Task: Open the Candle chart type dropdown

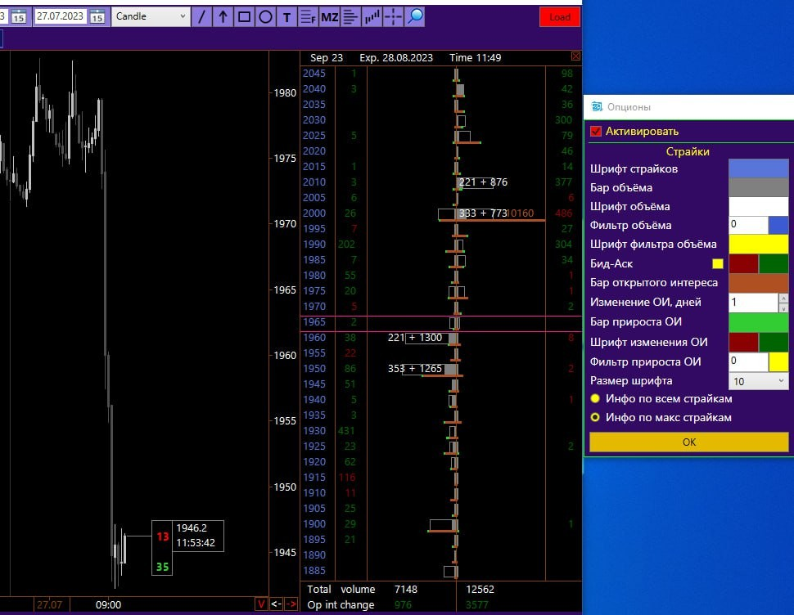Action: tap(151, 16)
